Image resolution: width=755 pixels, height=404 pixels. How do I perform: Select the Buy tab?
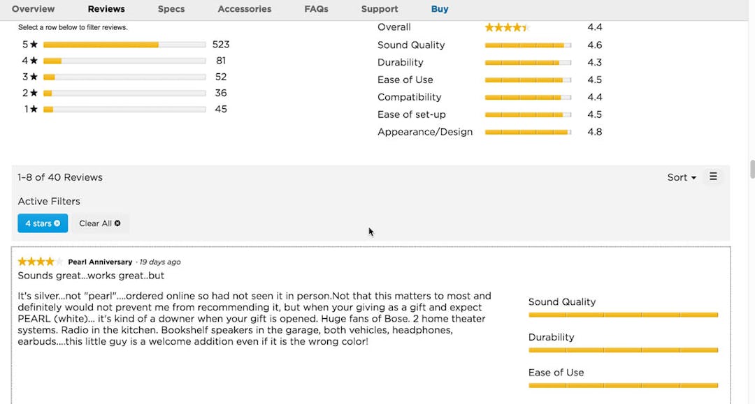coord(440,9)
